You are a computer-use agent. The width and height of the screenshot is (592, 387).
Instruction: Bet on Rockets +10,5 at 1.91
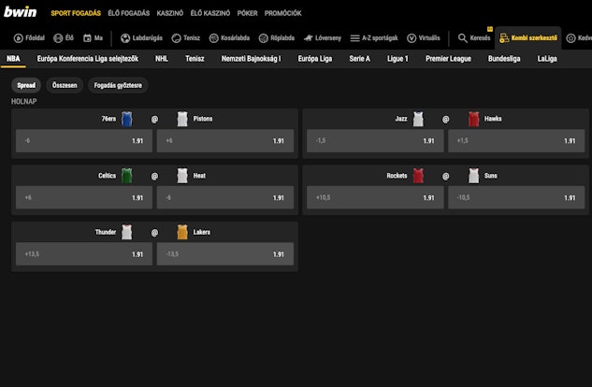(x=375, y=197)
